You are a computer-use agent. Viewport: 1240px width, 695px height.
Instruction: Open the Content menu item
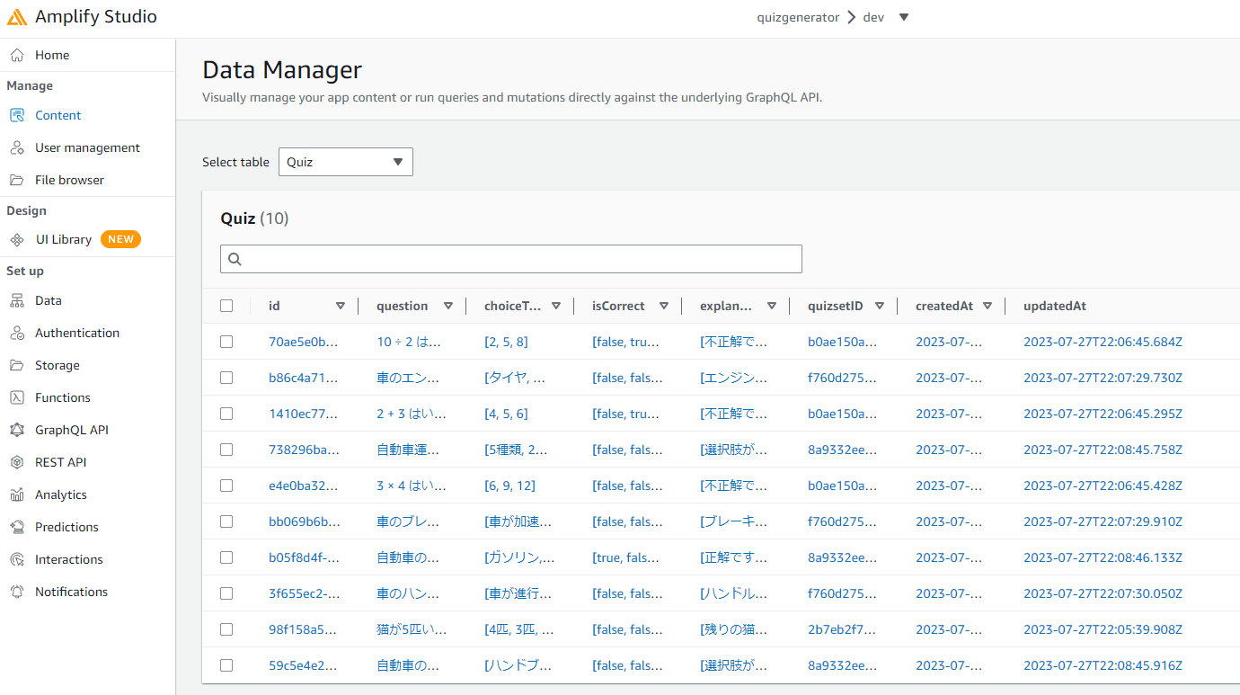[58, 115]
